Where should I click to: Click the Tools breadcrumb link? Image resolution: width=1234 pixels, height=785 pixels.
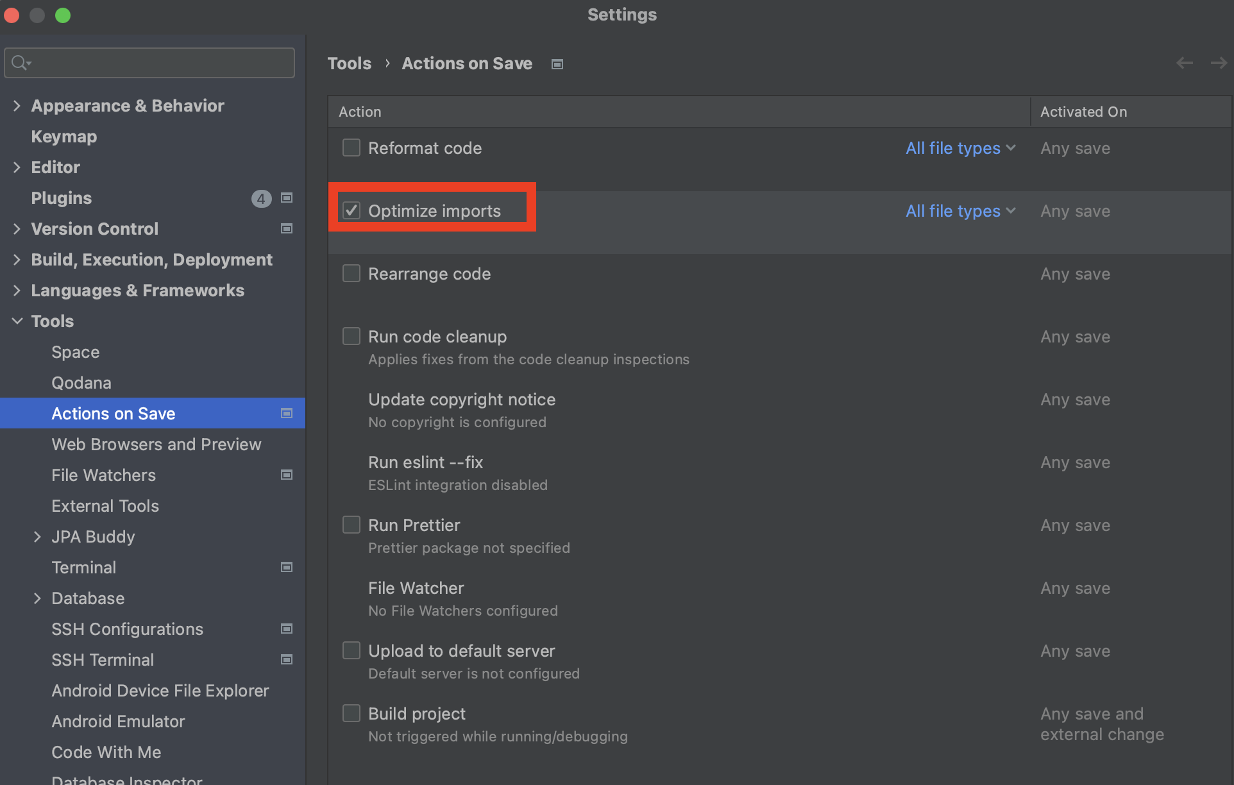point(350,63)
